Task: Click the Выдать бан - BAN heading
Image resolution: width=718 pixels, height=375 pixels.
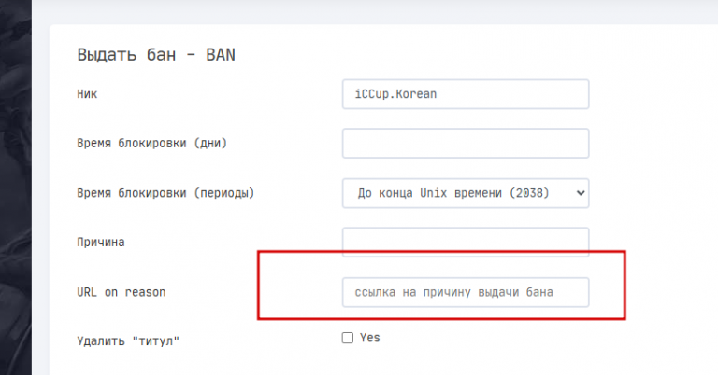Action: click(x=156, y=55)
